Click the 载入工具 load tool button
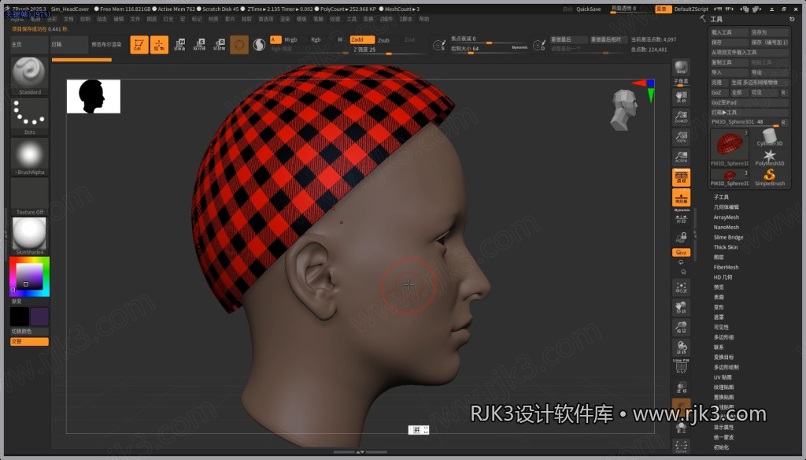Viewport: 806px width, 460px height. point(729,32)
